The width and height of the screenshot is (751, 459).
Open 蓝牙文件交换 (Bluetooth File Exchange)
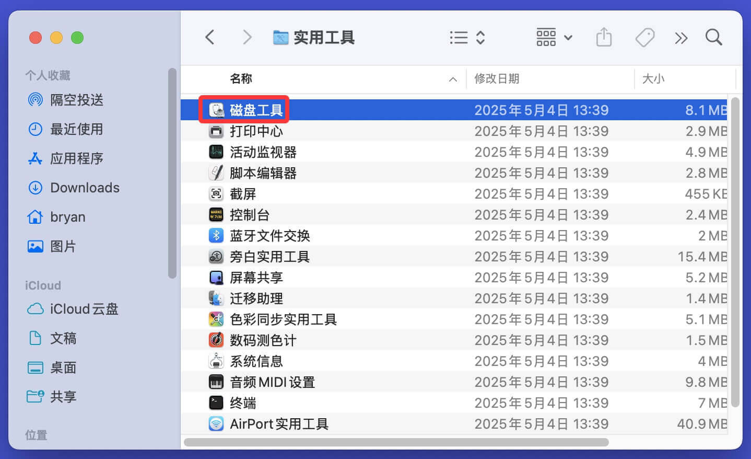pos(270,235)
